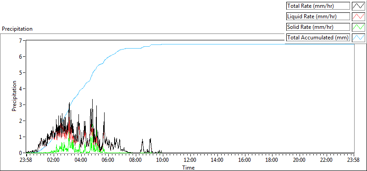
Task: Click the green Solid Rate legend icon
Action: click(358, 27)
